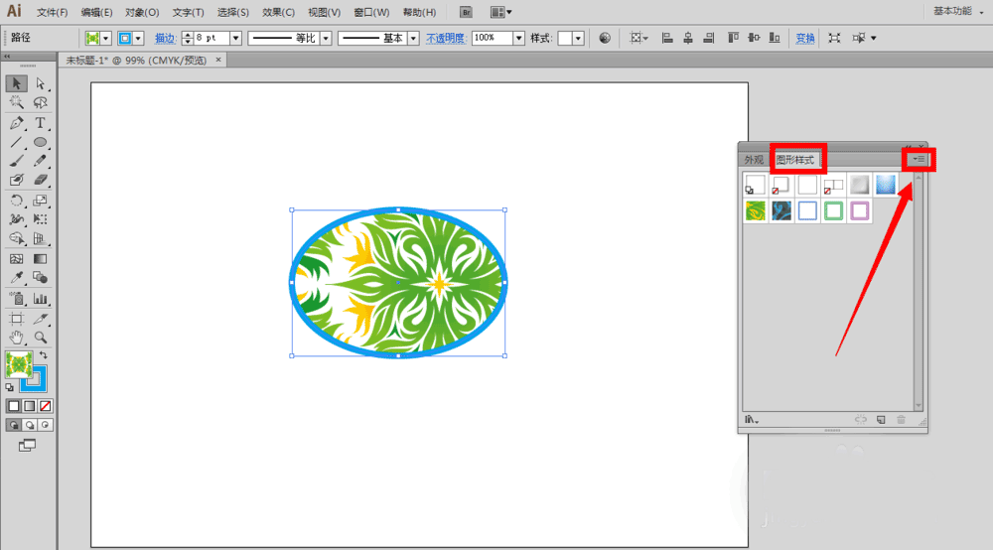This screenshot has height=550, width=993.
Task: Select the Paintbrush tool
Action: [x=17, y=162]
